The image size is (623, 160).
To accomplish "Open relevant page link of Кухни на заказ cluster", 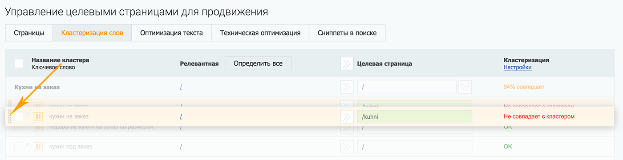I will [x=181, y=87].
